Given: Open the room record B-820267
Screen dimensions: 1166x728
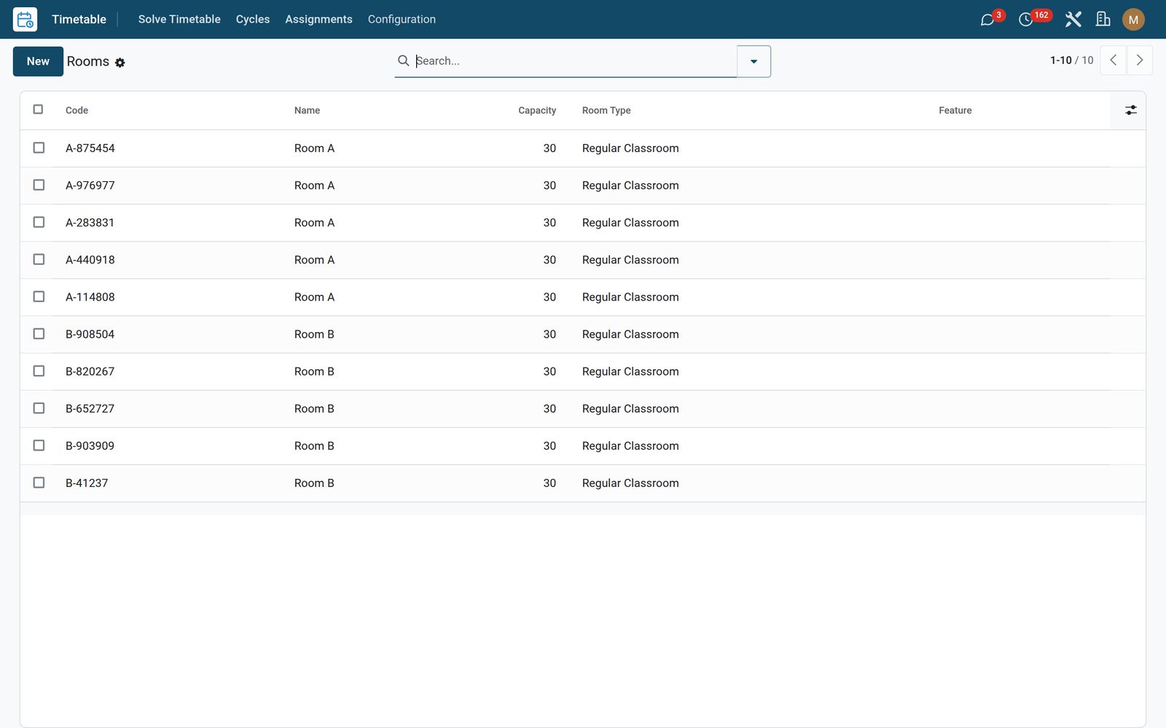Looking at the screenshot, I should (x=90, y=371).
